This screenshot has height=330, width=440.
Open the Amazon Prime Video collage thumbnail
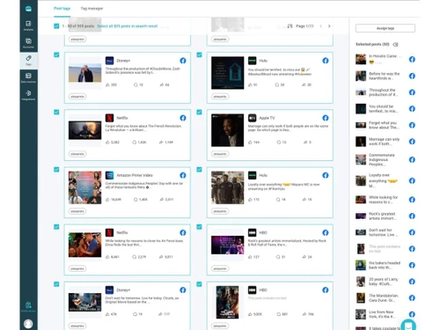click(x=84, y=187)
